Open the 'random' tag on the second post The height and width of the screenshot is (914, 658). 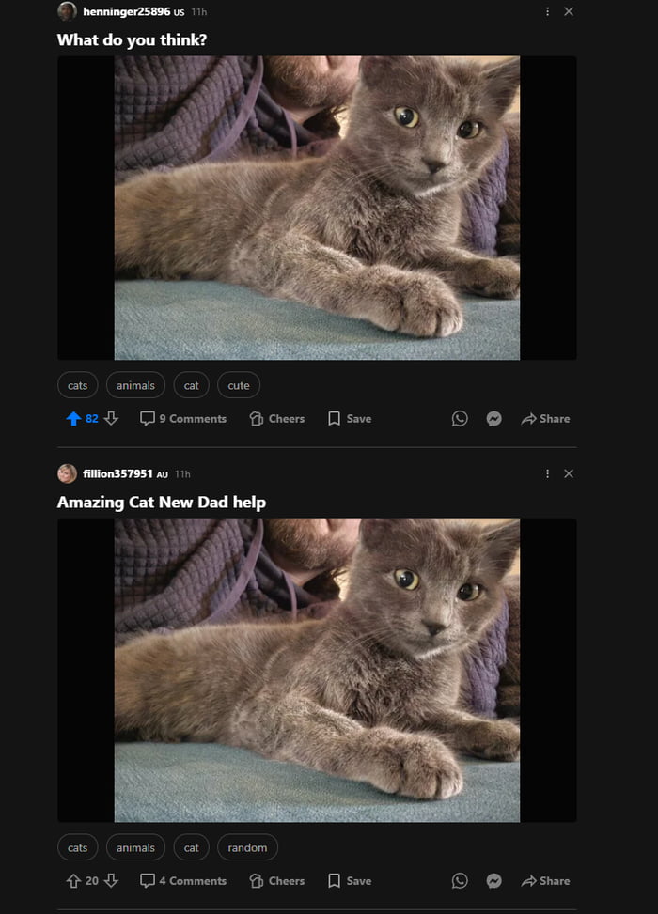[x=247, y=847]
